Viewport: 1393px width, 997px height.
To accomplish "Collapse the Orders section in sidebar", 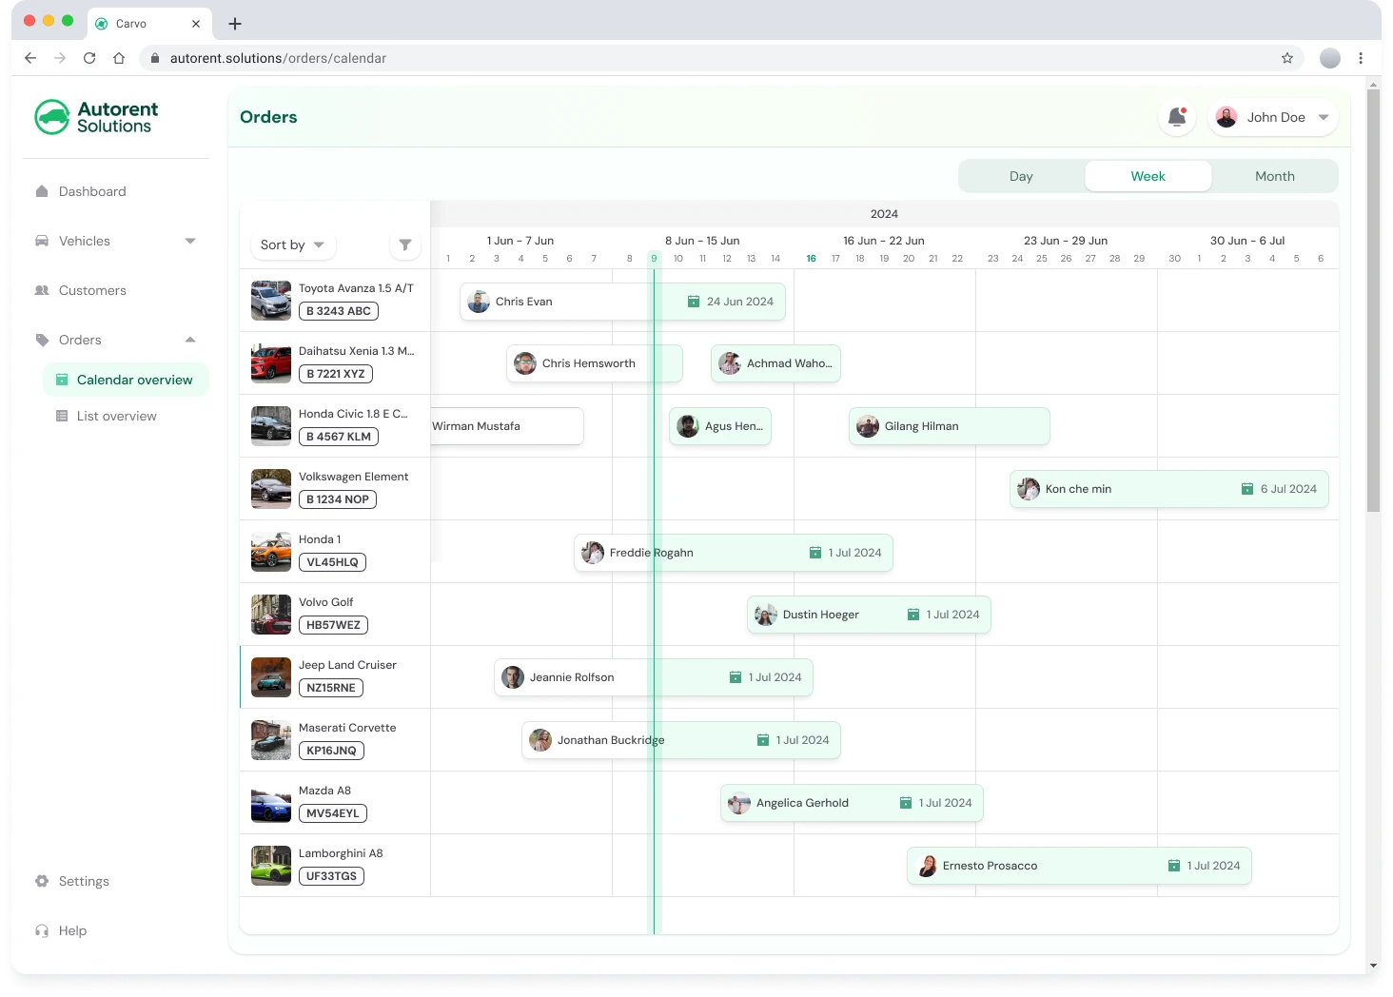I will point(190,340).
